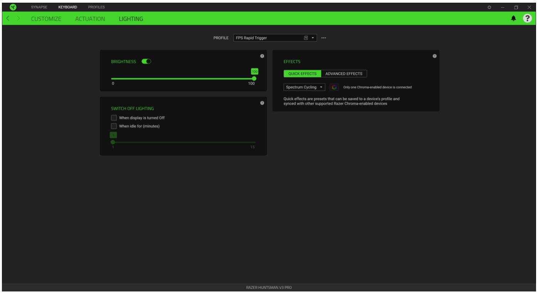
Task: Go back with the left arrow
Action: 8,18
